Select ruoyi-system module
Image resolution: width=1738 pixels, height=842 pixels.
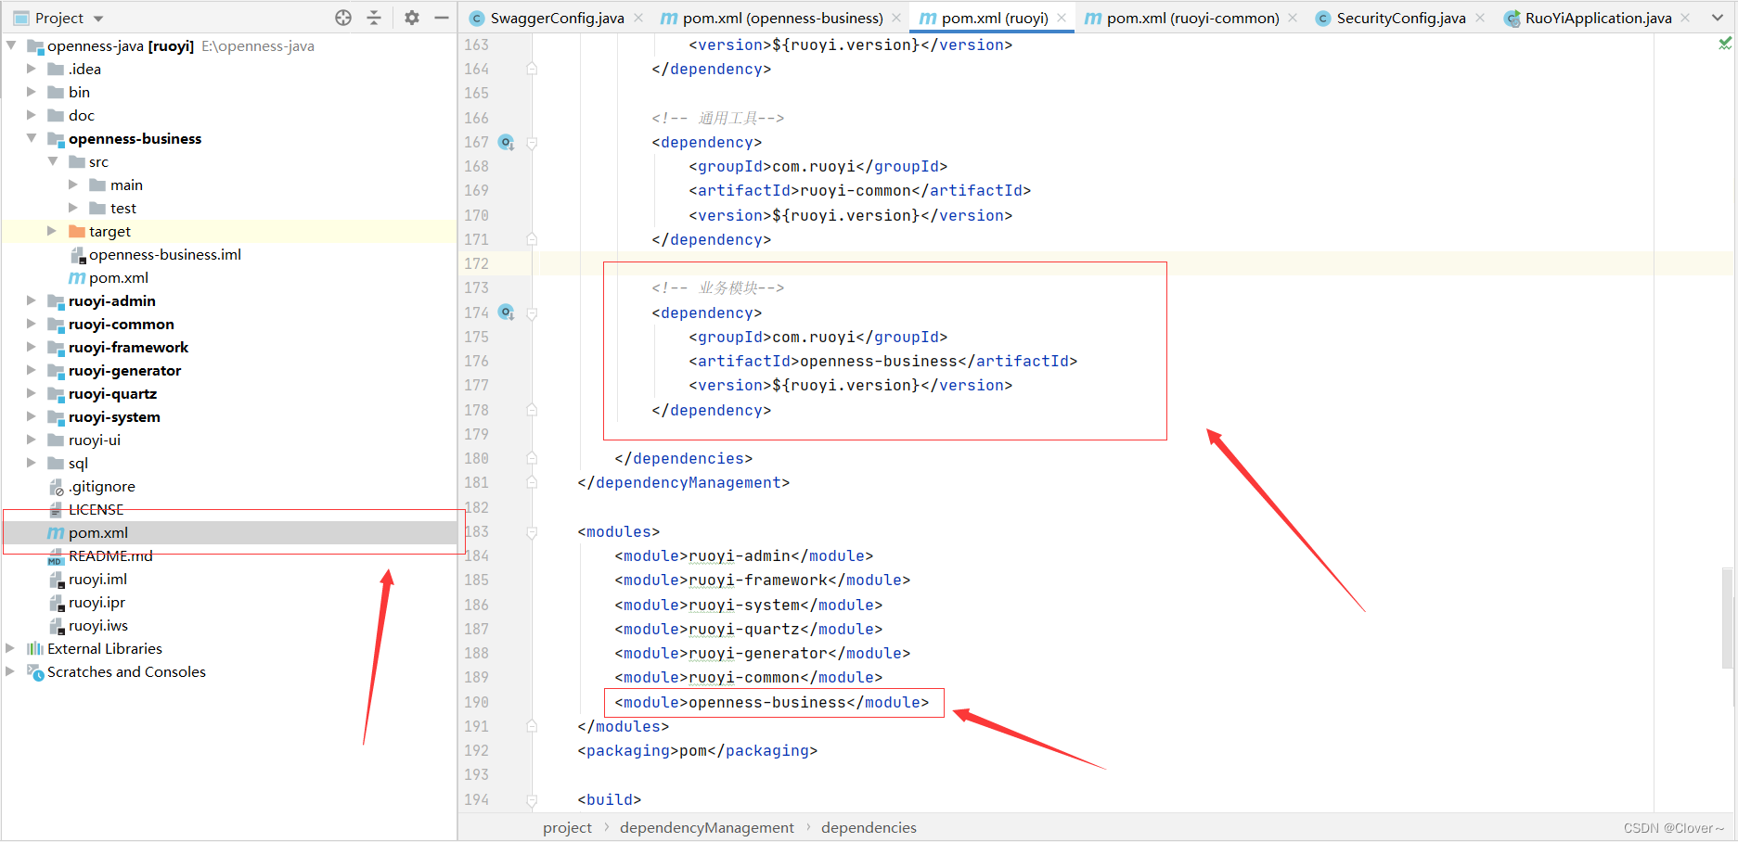coord(114,416)
